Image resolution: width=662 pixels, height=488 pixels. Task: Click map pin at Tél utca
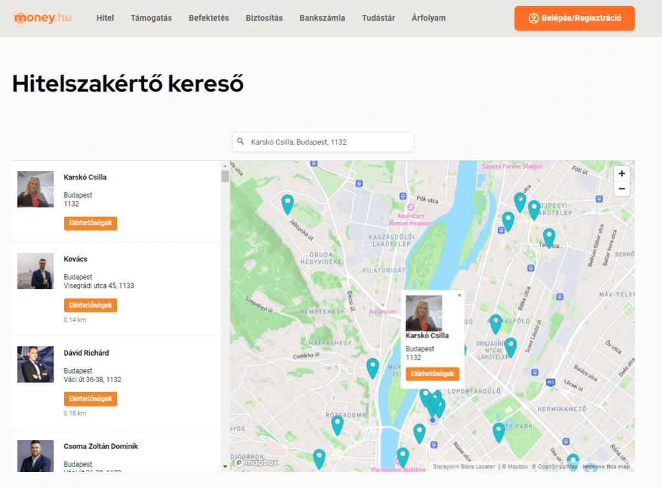click(x=549, y=238)
